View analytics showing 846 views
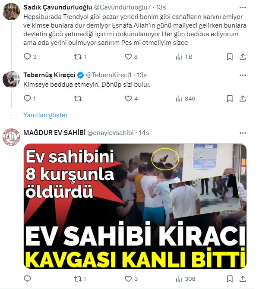 185,99
